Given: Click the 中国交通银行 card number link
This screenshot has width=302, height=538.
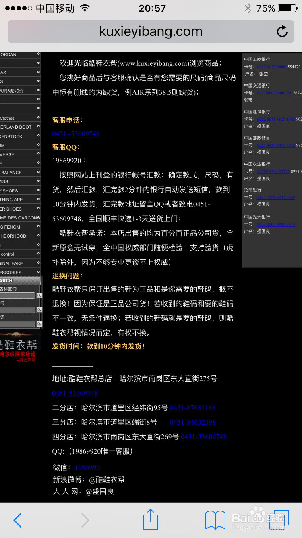Looking at the screenshot, I should click(x=274, y=93).
